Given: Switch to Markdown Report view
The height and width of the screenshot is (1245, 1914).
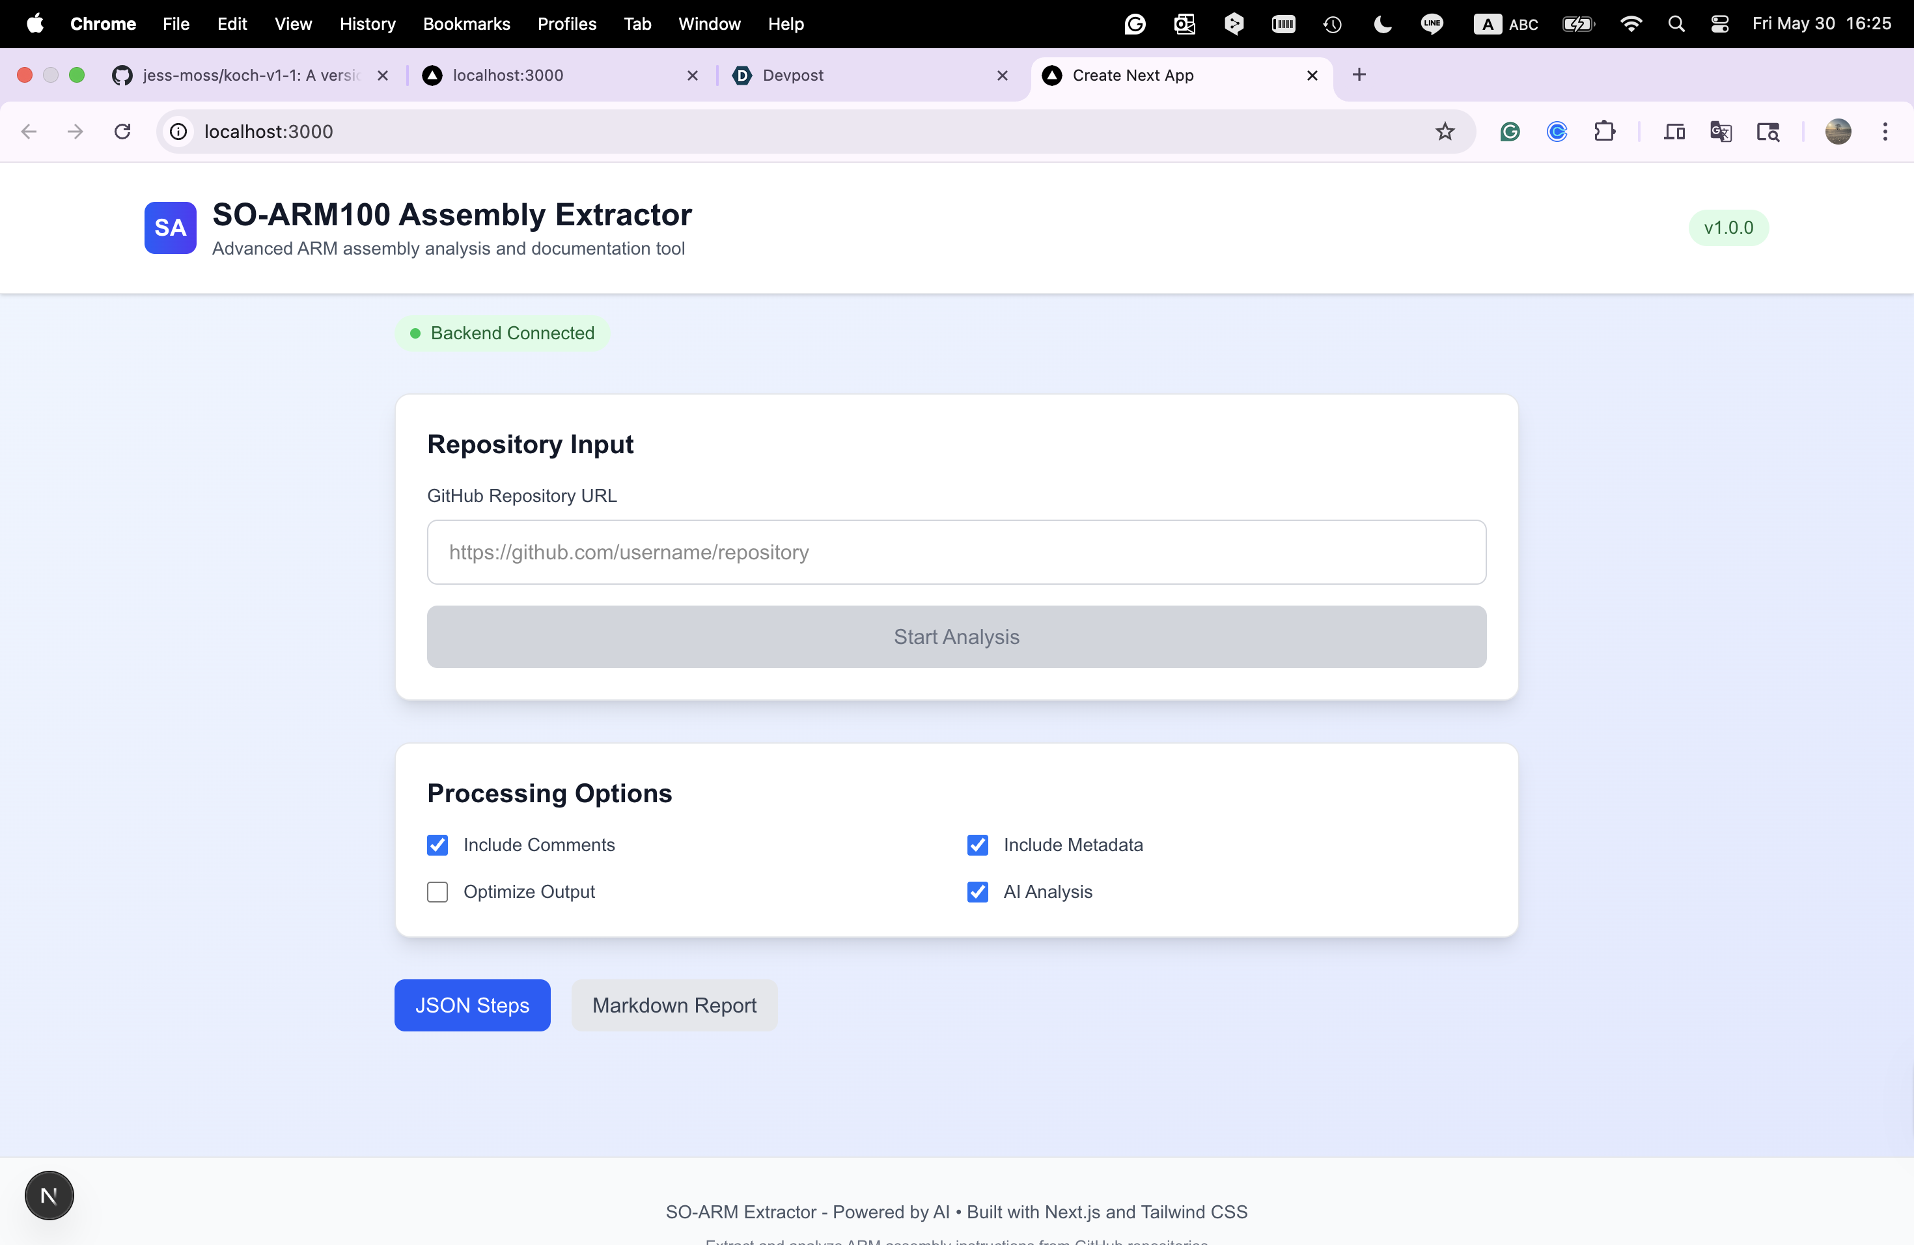Looking at the screenshot, I should (x=674, y=1005).
